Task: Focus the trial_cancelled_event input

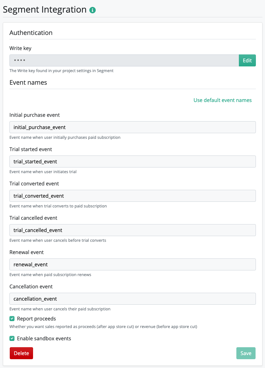Action: coord(132,230)
